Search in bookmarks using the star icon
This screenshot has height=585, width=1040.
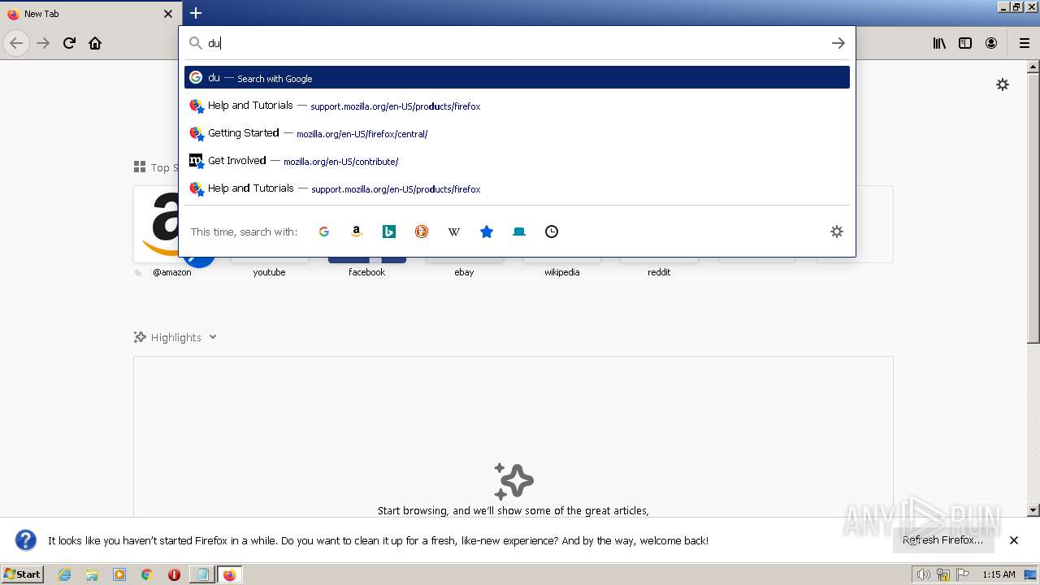coord(487,232)
